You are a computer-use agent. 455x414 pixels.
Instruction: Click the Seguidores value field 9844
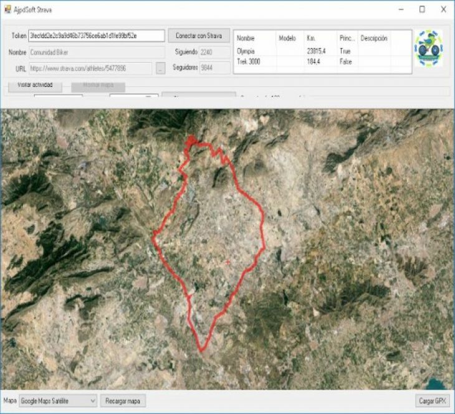pos(214,67)
